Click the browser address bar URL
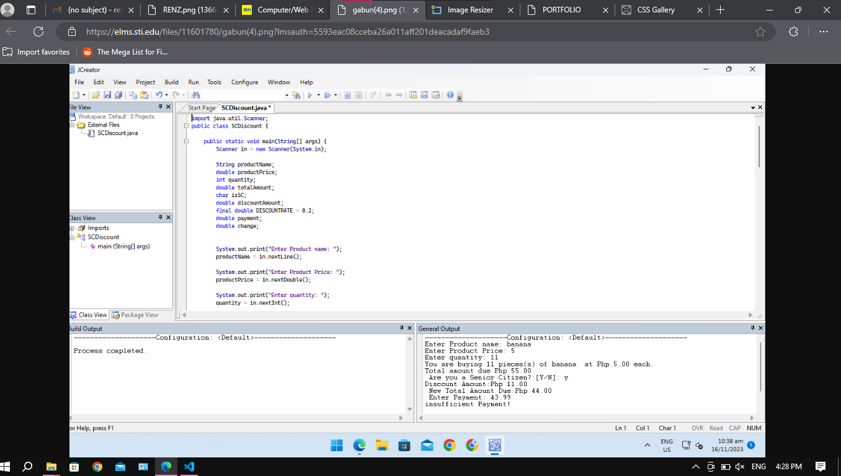Viewport: 841px width, 476px height. pyautogui.click(x=288, y=32)
